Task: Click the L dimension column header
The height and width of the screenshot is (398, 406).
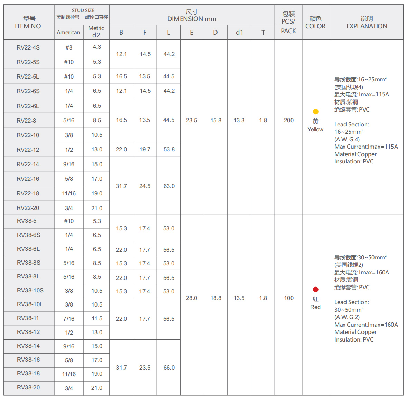Action: tap(168, 33)
